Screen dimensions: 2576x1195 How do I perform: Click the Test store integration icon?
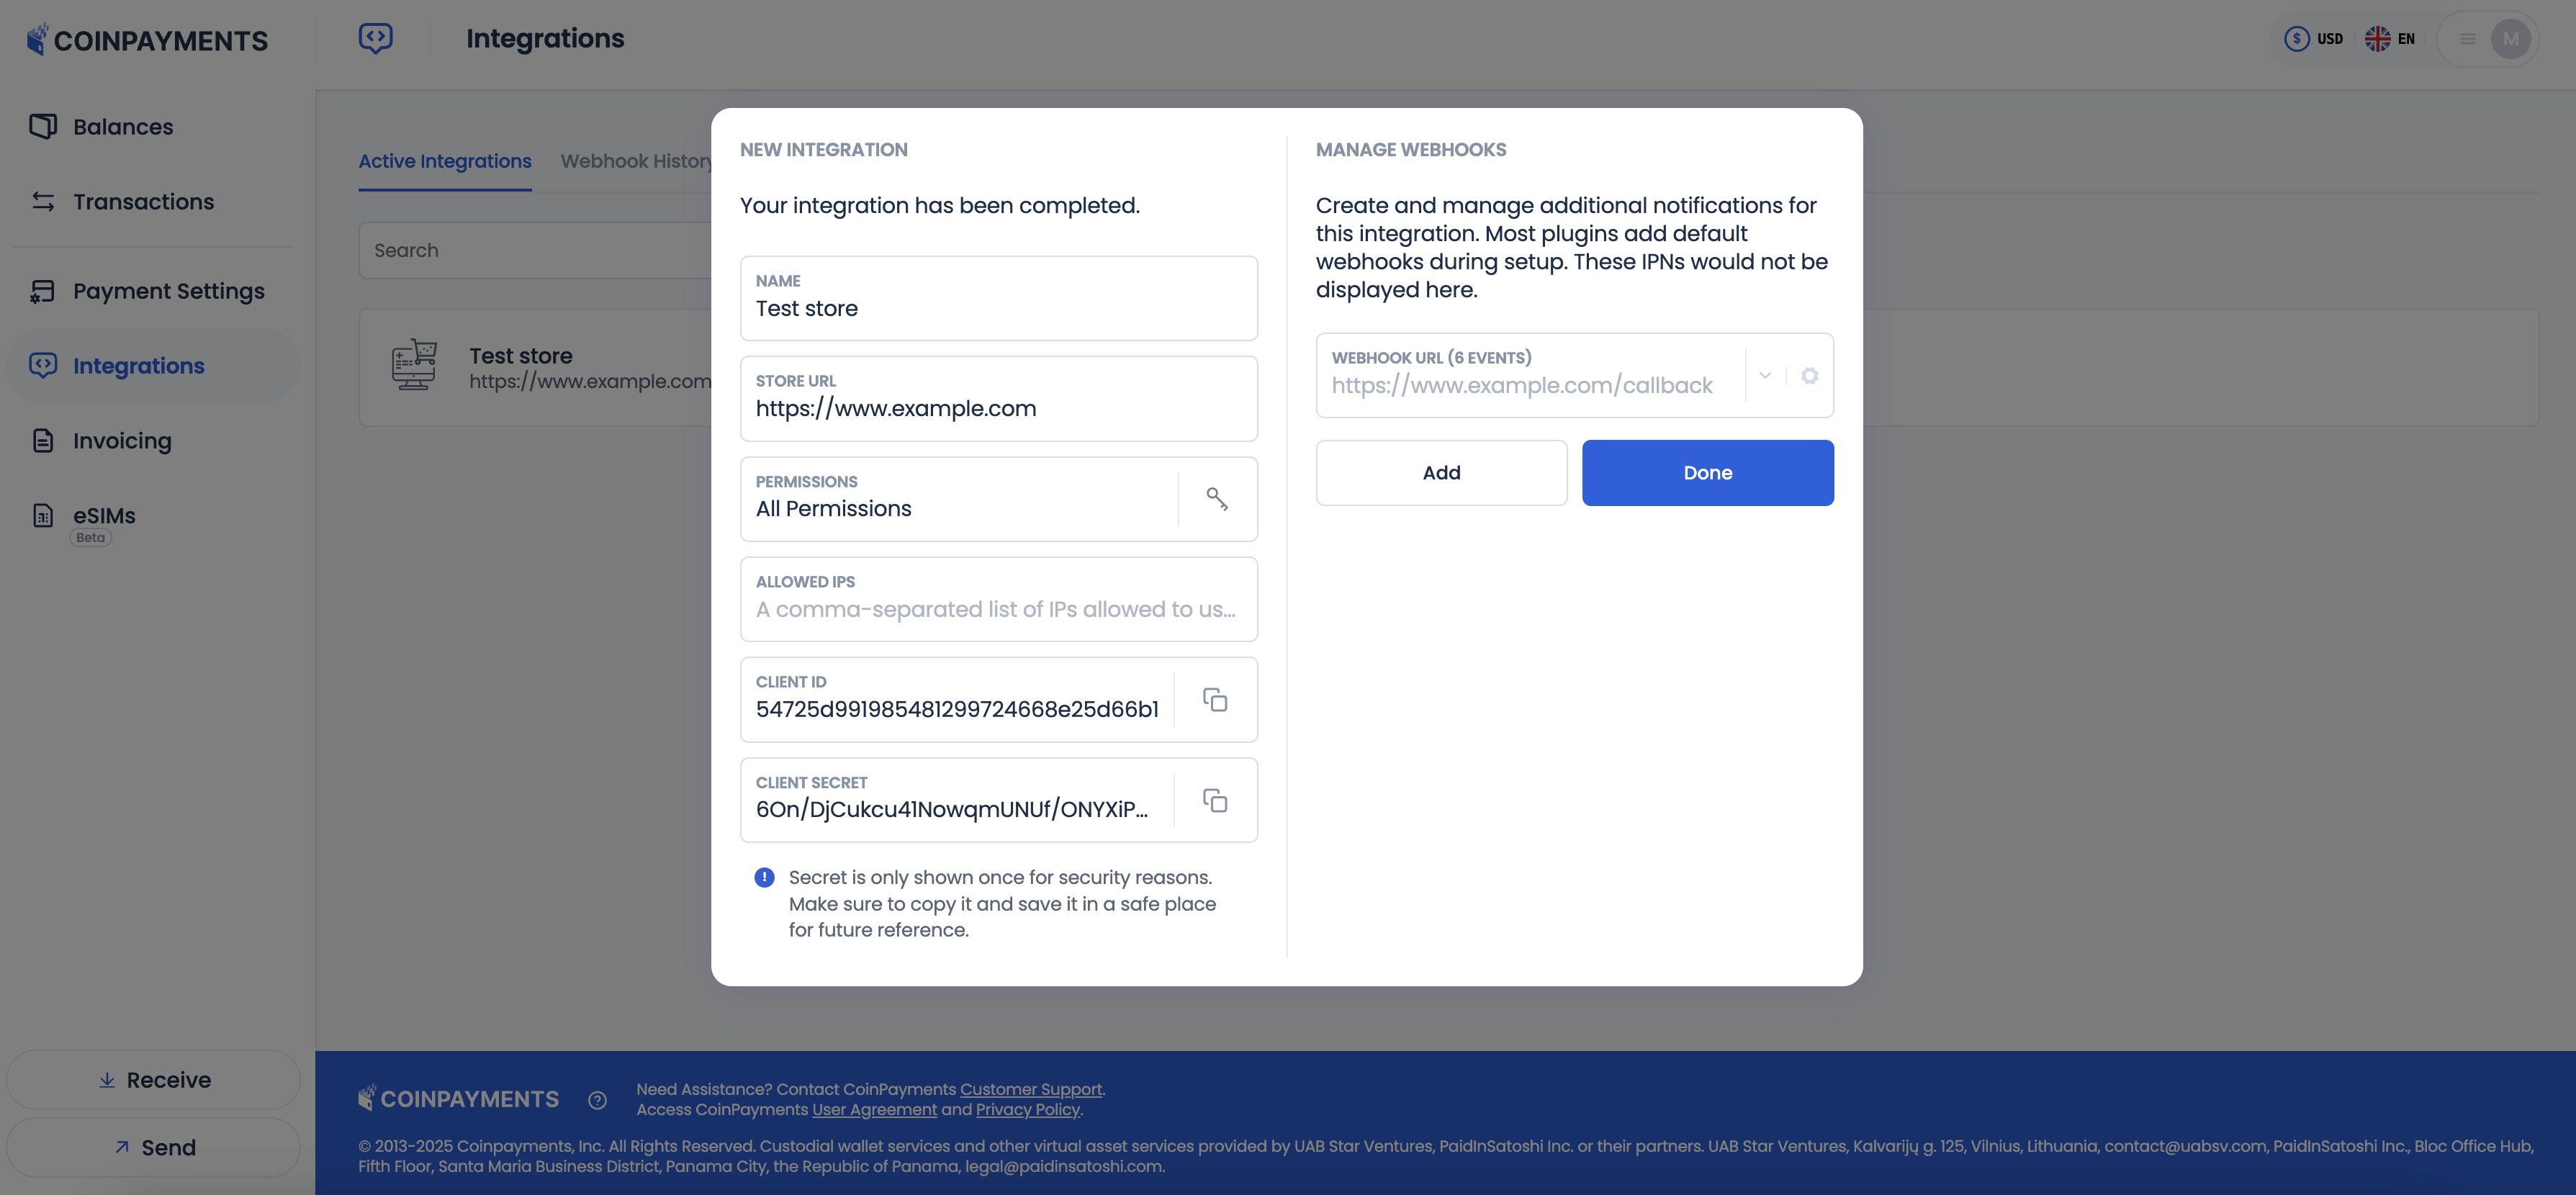click(414, 366)
